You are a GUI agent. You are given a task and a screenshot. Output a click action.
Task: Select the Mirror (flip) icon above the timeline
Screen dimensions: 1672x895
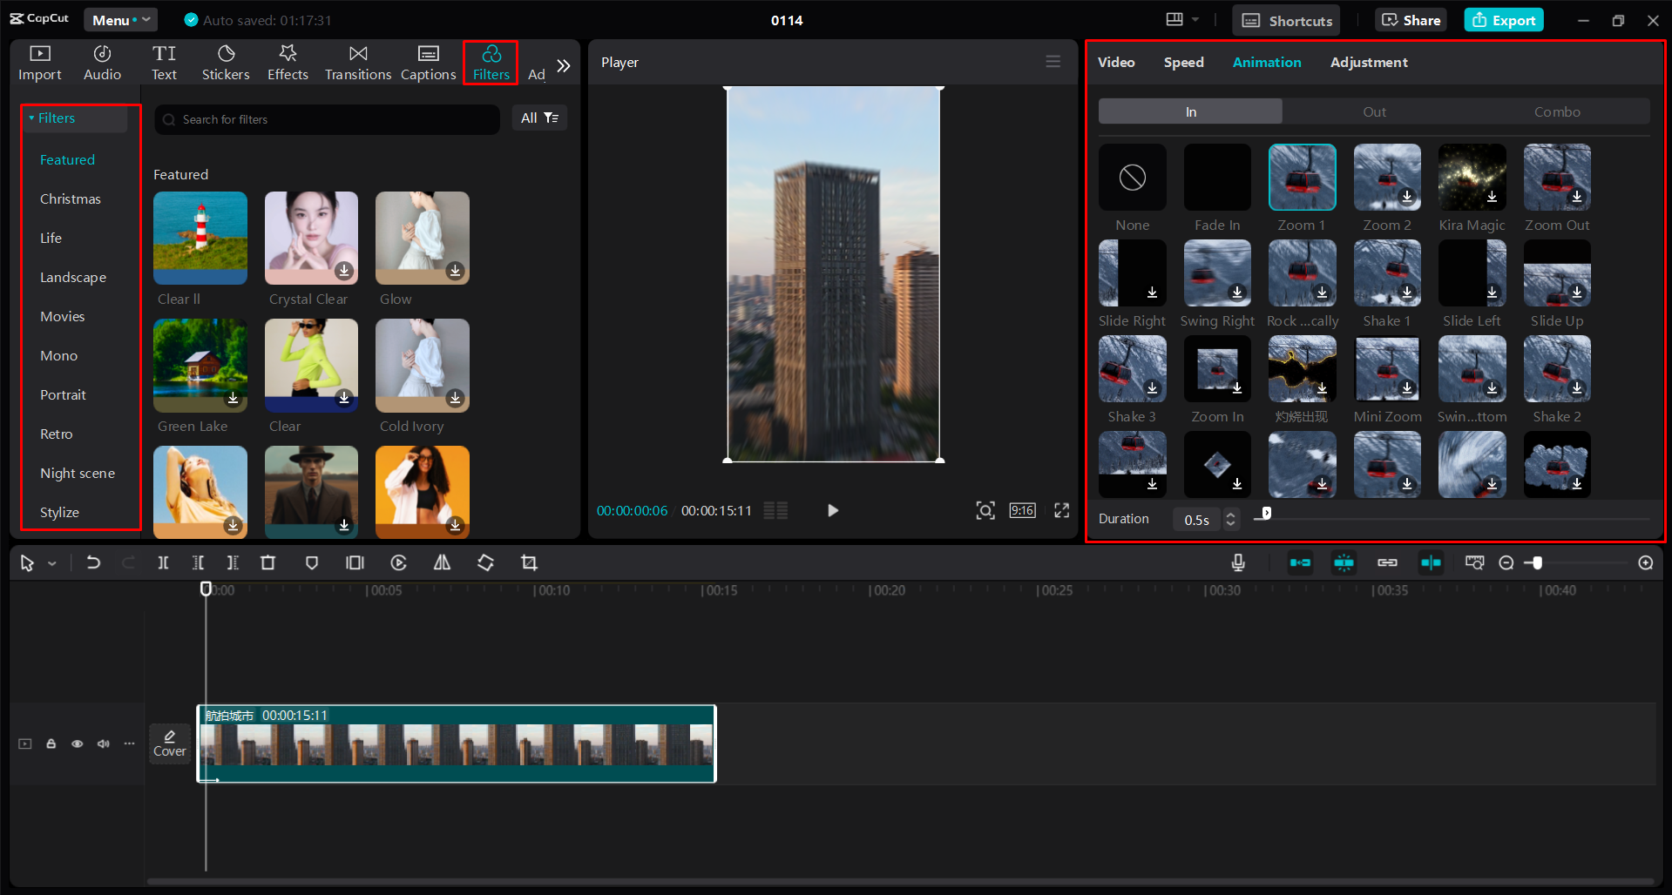tap(442, 562)
